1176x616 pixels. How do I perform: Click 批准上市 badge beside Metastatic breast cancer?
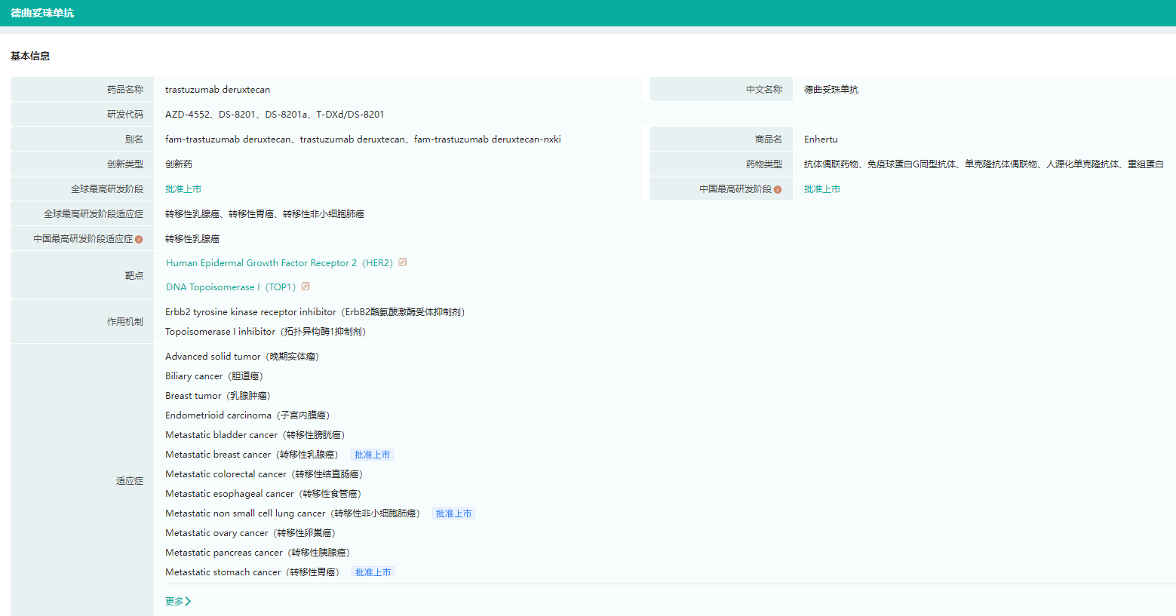click(x=373, y=455)
